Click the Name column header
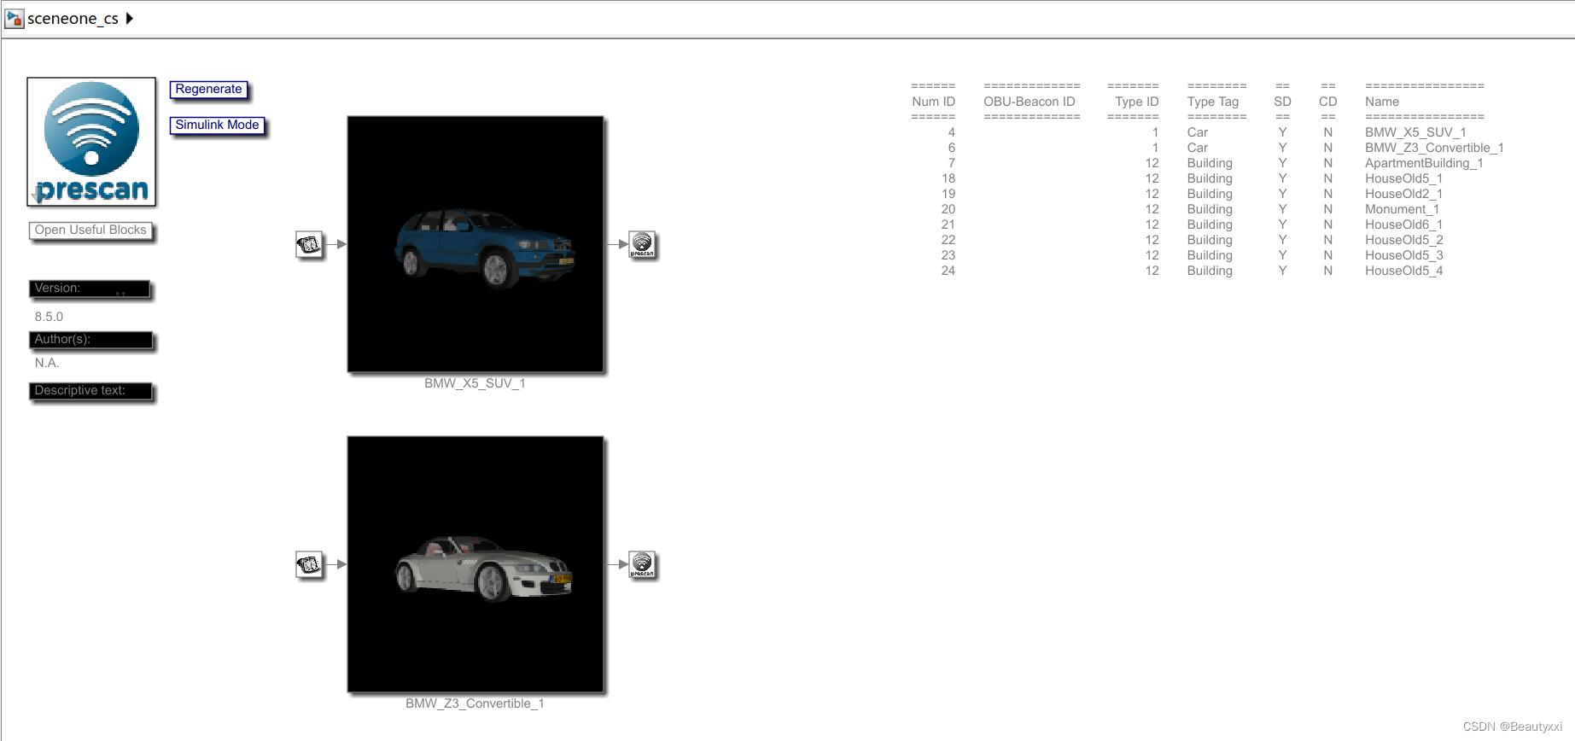 pyautogui.click(x=1382, y=102)
